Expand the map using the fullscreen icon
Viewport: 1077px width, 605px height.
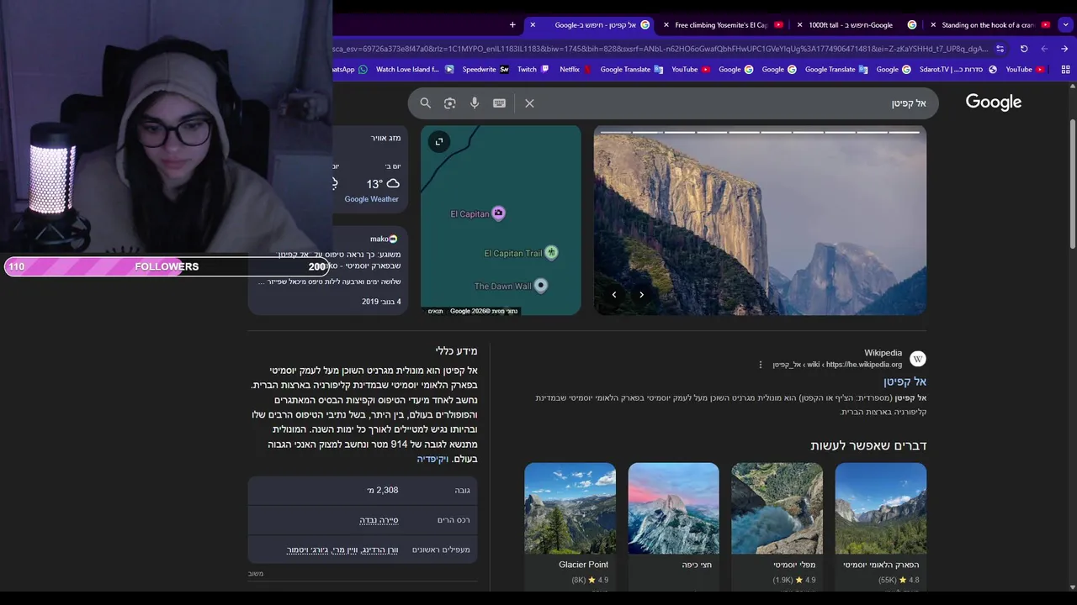pos(439,142)
